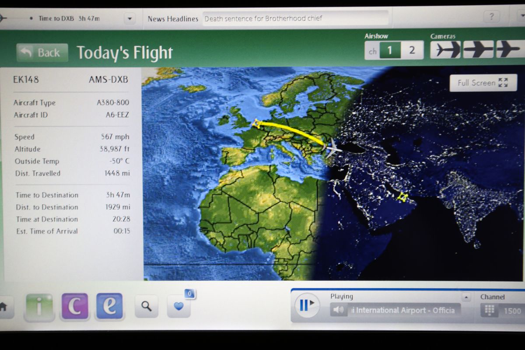Click the time at destination 20:28

[x=121, y=219]
